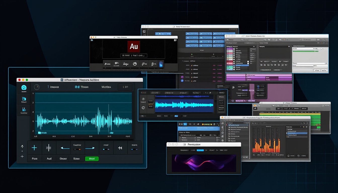Switch to the 'Theas' tab with the cyan 00 icon

pyautogui.click(x=81, y=87)
